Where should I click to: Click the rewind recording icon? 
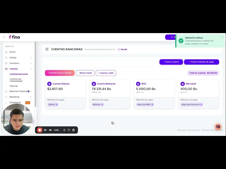click(x=50, y=130)
